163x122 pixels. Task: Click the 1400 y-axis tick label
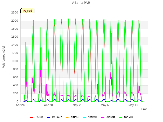point(15,45)
